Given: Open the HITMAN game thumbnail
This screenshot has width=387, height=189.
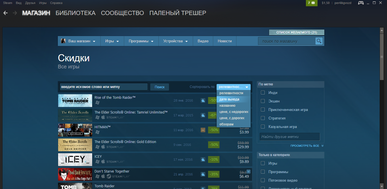Looking at the screenshot, I should point(75,130).
